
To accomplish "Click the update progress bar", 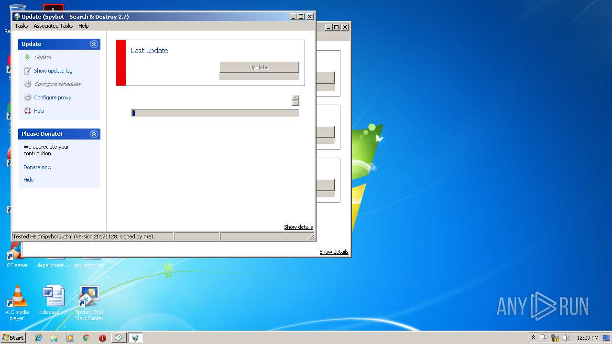I will pyautogui.click(x=215, y=113).
